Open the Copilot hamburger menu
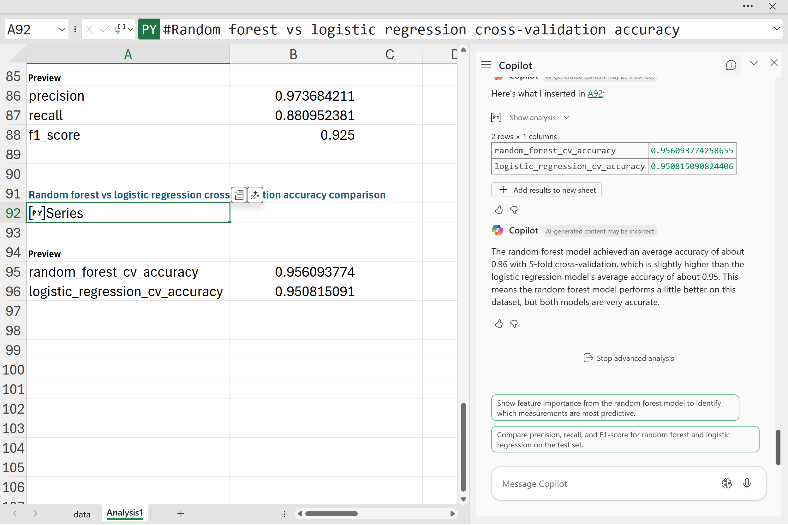788x525 pixels. 486,65
